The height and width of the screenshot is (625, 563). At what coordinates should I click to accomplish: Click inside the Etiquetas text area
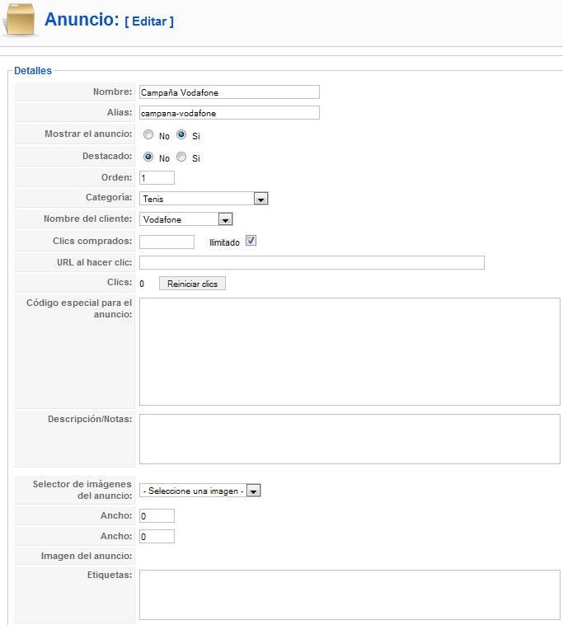click(350, 595)
